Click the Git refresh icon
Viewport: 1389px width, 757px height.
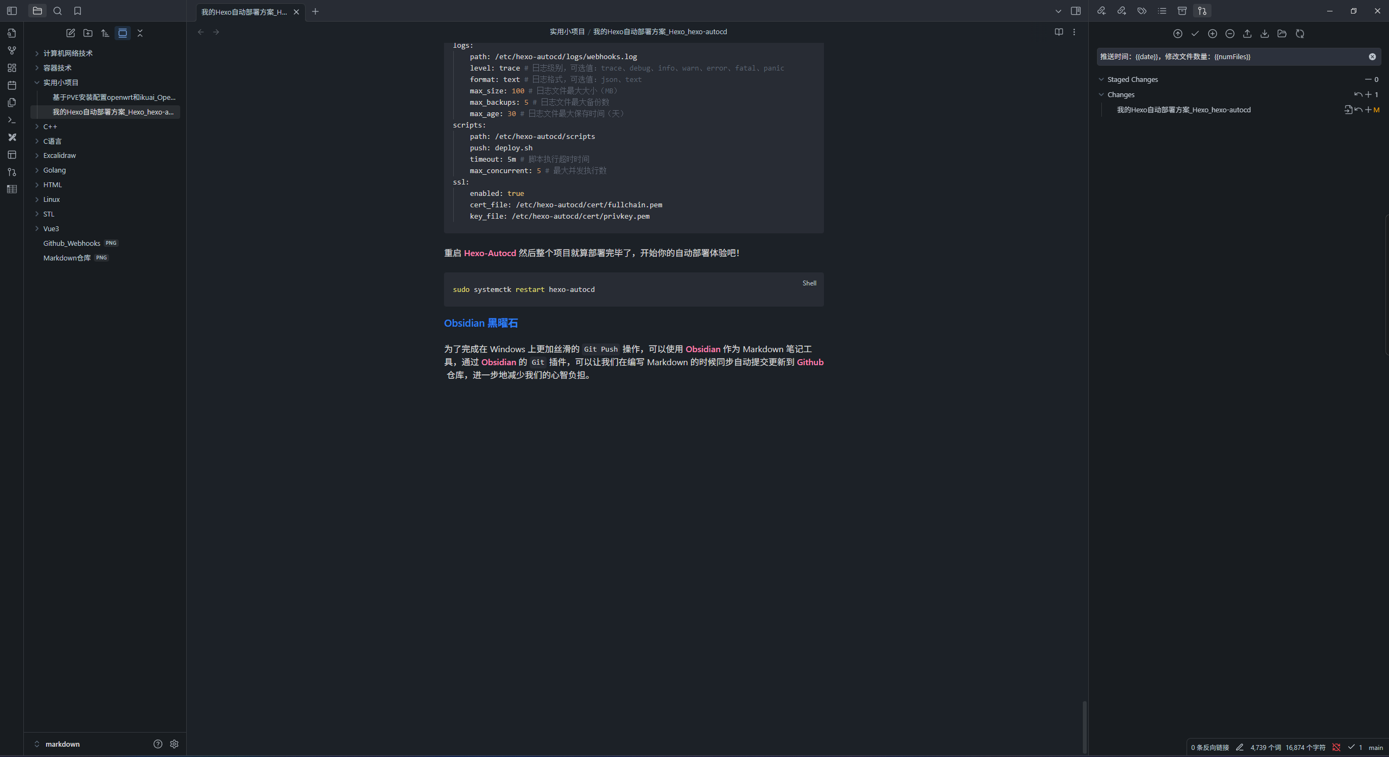click(1299, 34)
